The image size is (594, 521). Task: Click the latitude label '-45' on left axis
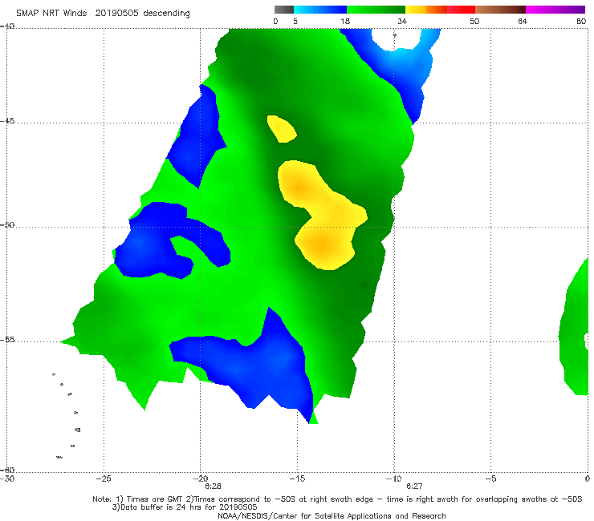click(7, 121)
